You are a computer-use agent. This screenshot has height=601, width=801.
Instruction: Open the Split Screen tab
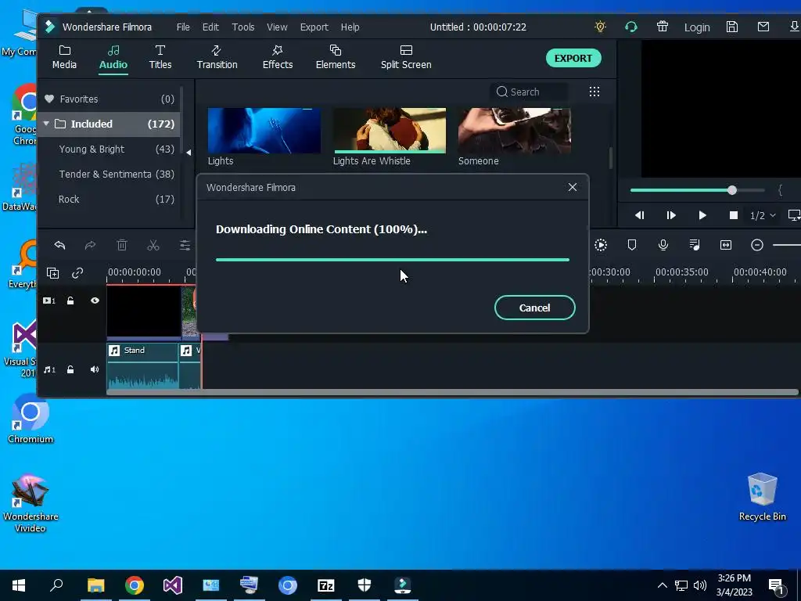pyautogui.click(x=406, y=57)
